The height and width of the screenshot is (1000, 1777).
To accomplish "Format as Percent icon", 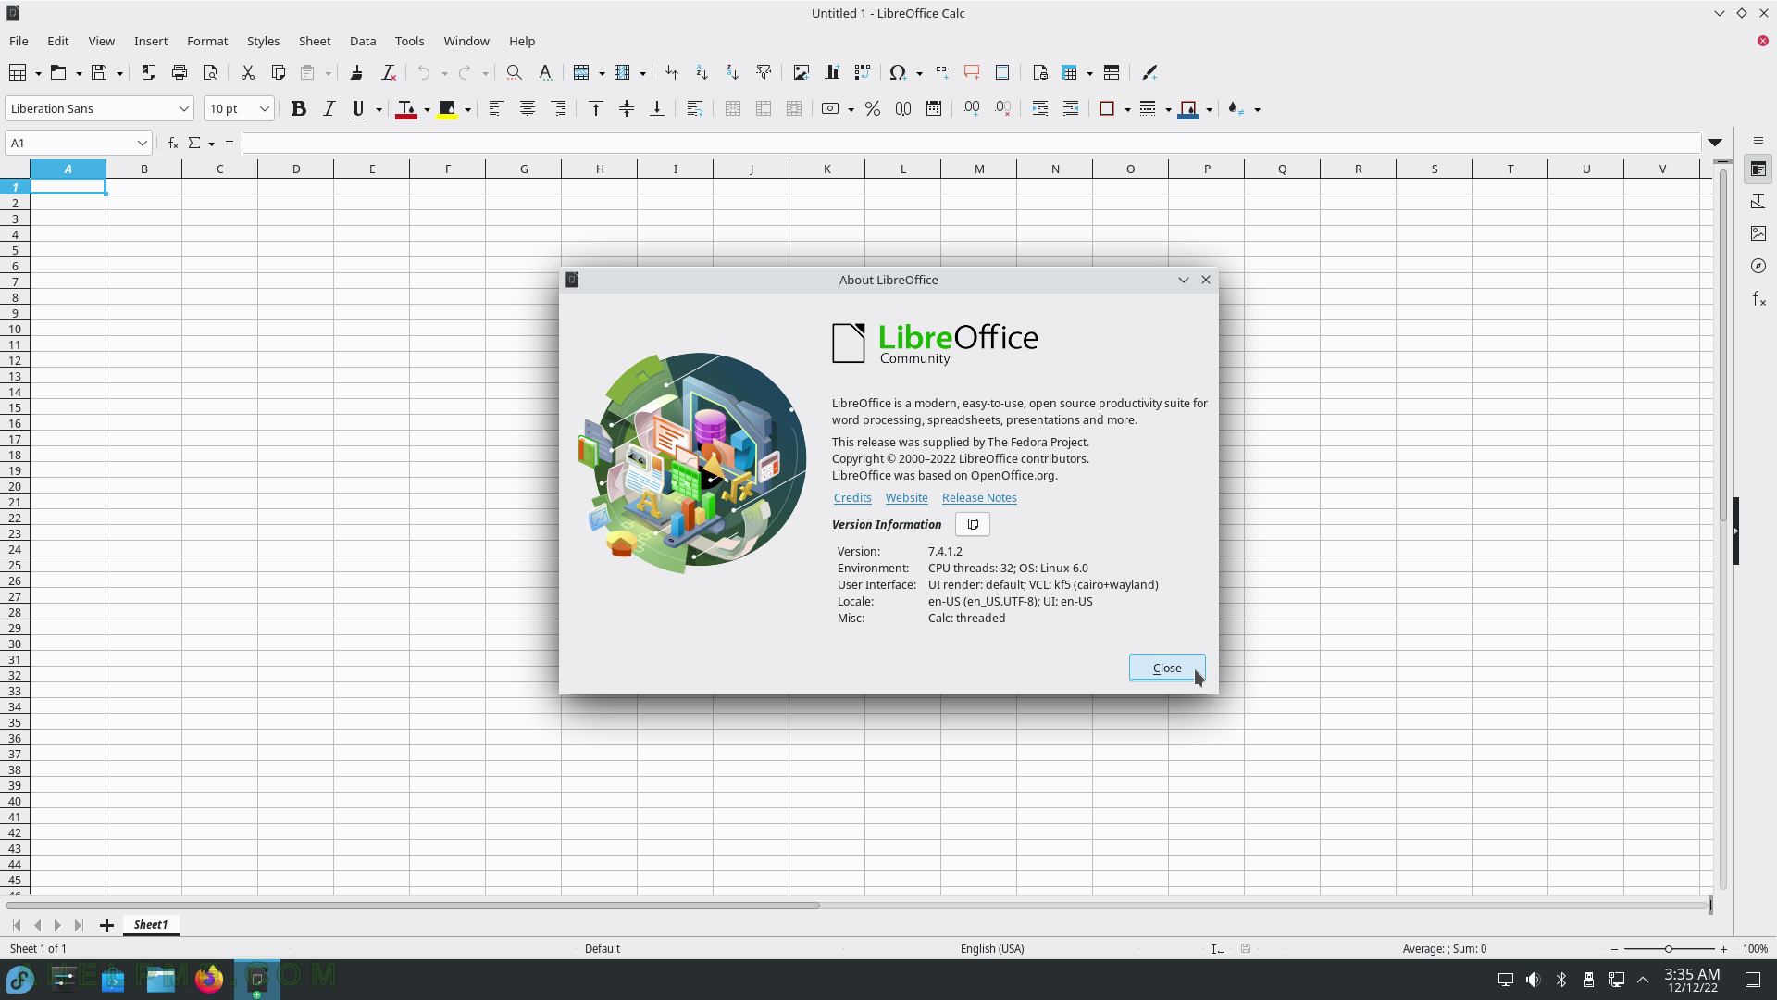I will (872, 108).
